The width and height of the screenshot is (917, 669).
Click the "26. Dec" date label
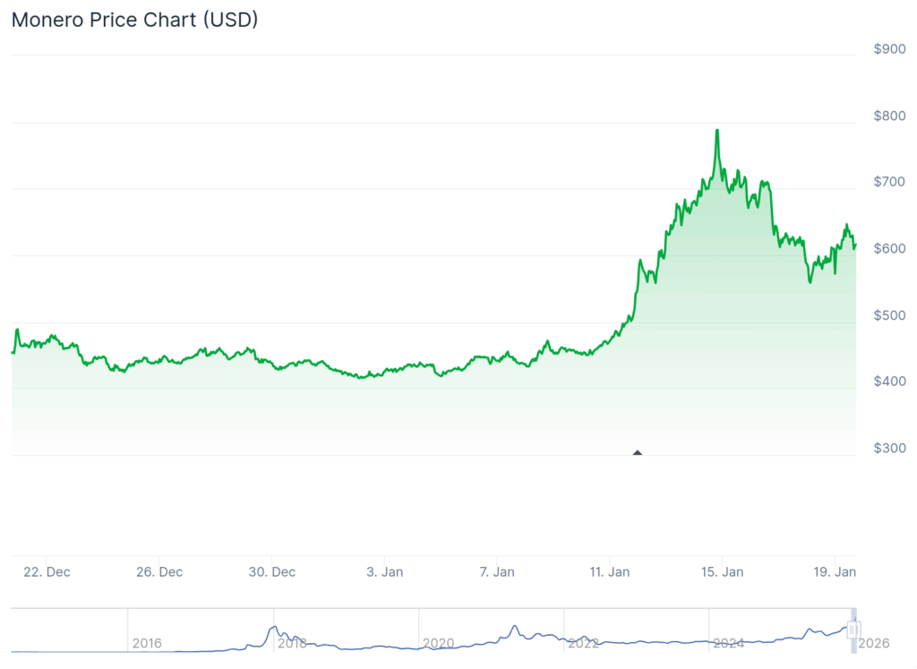pyautogui.click(x=159, y=572)
